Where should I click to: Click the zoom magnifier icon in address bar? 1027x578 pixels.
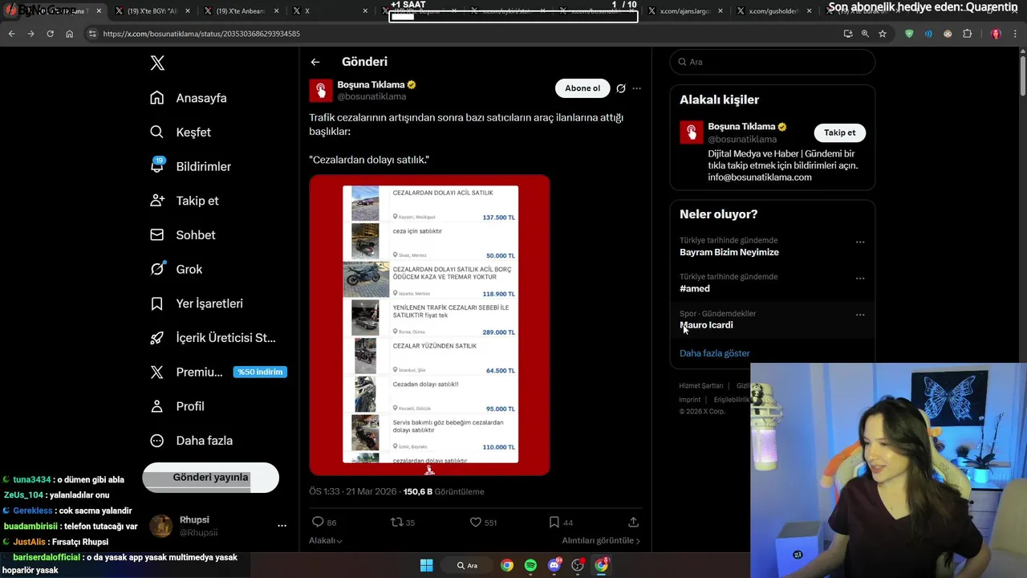865,34
